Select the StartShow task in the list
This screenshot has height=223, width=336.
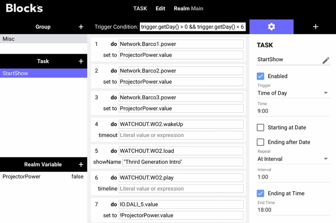pos(43,73)
